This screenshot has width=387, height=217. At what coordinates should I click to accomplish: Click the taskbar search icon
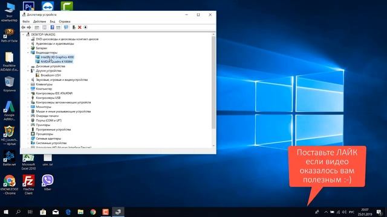tap(18, 212)
